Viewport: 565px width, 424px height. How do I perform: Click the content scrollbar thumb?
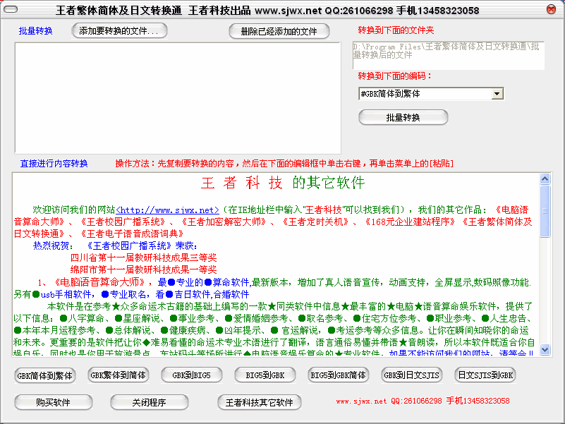[x=545, y=211]
